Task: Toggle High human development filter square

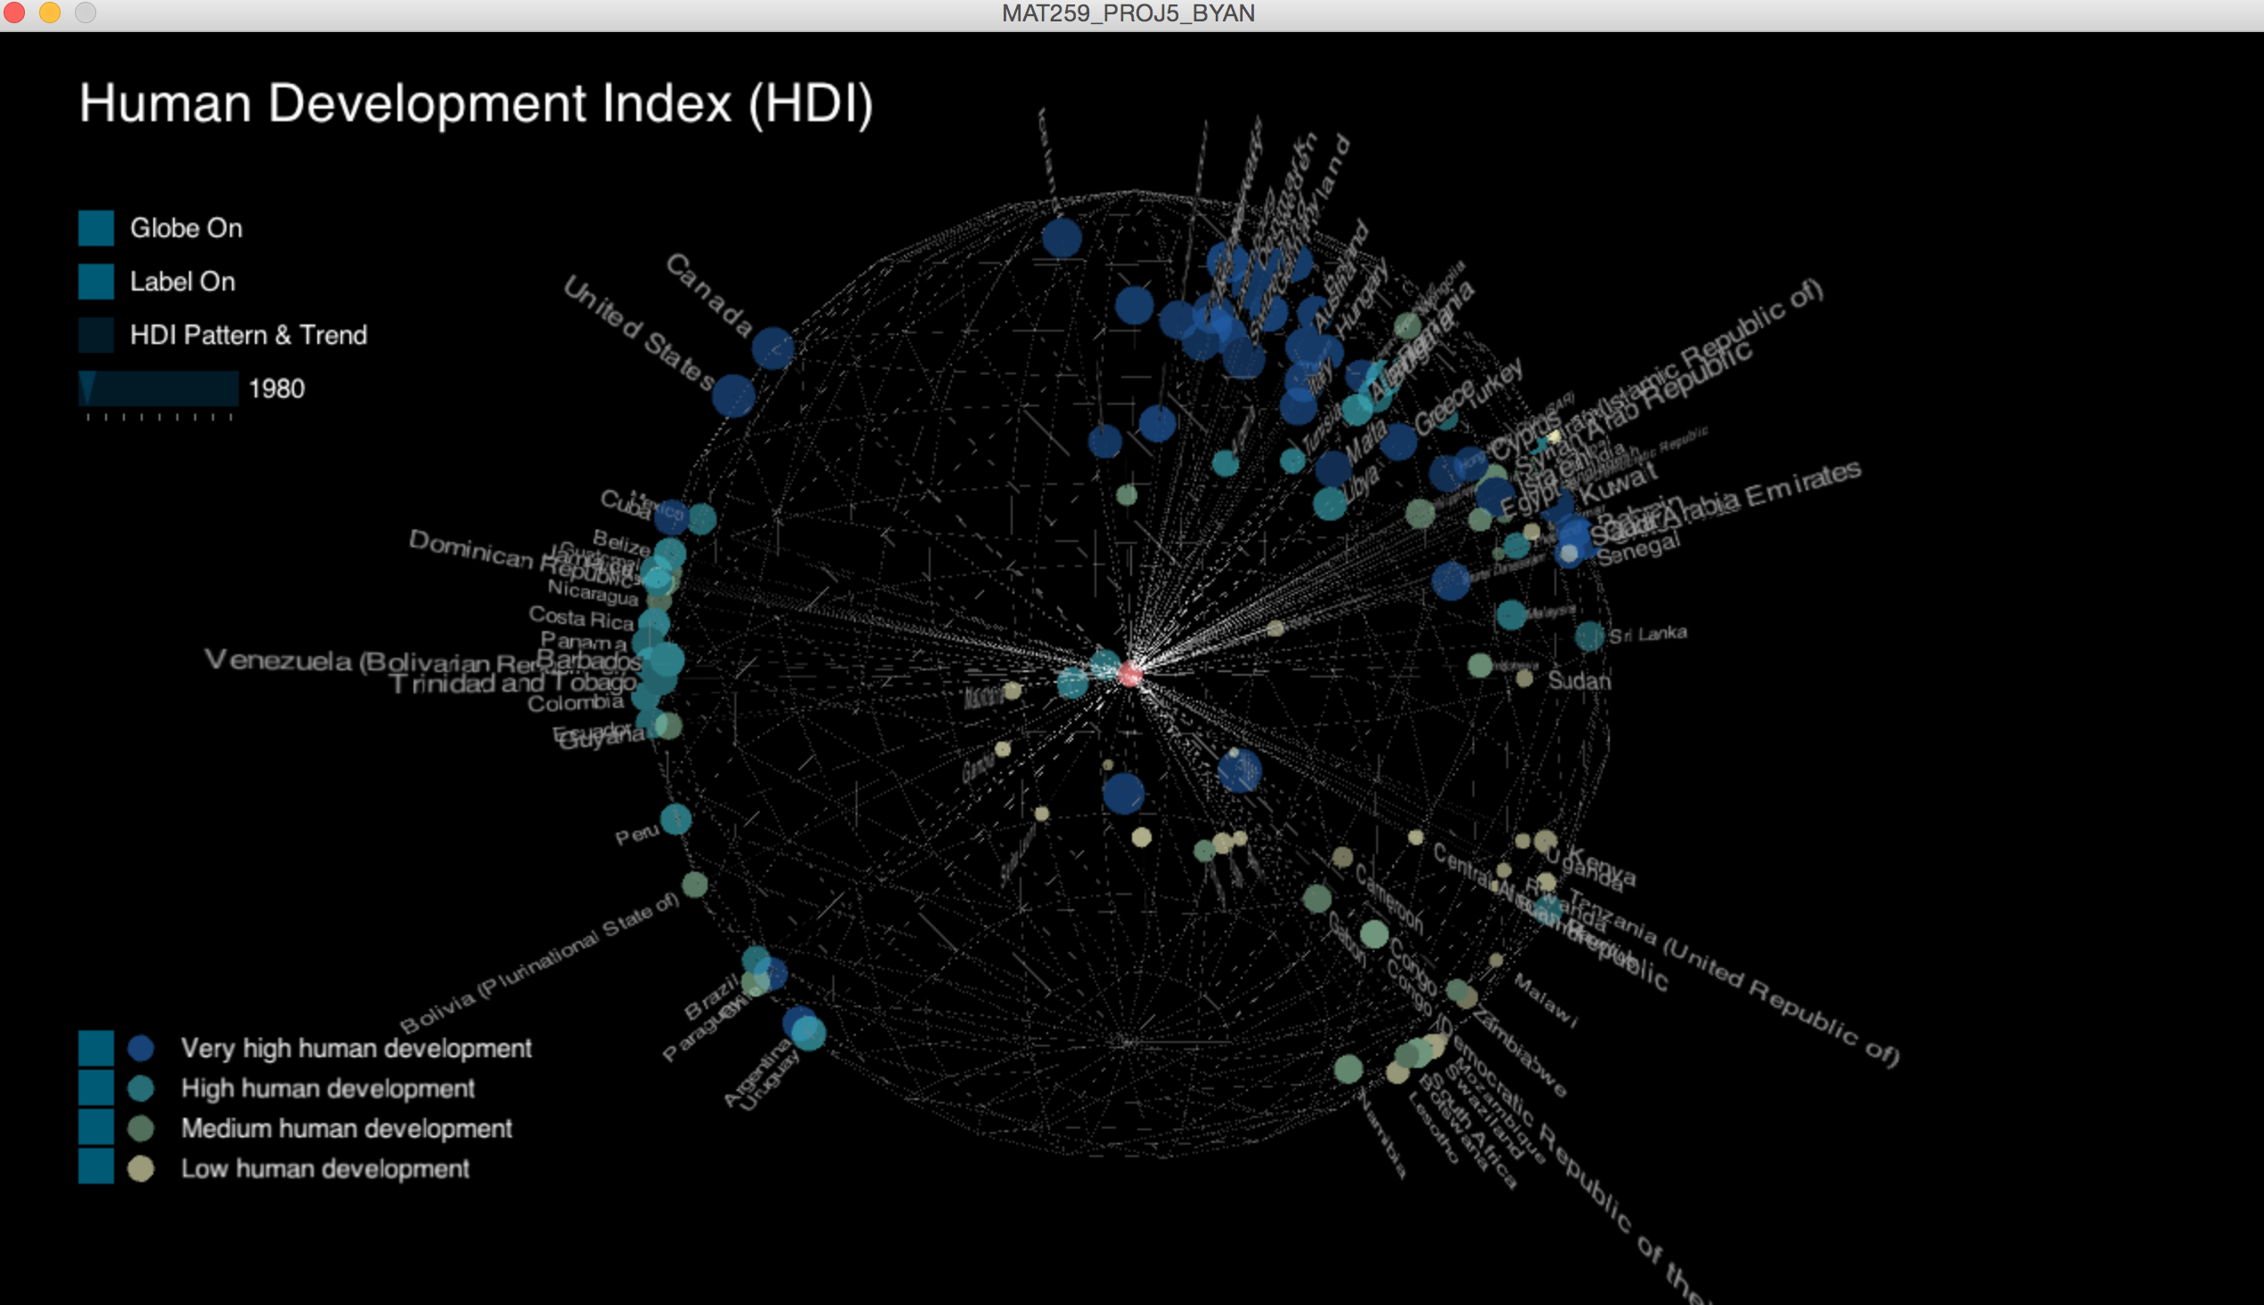Action: (96, 1088)
